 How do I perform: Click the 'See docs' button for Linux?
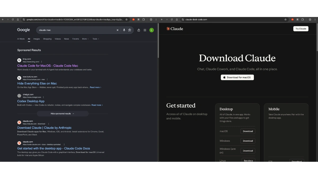248,160
